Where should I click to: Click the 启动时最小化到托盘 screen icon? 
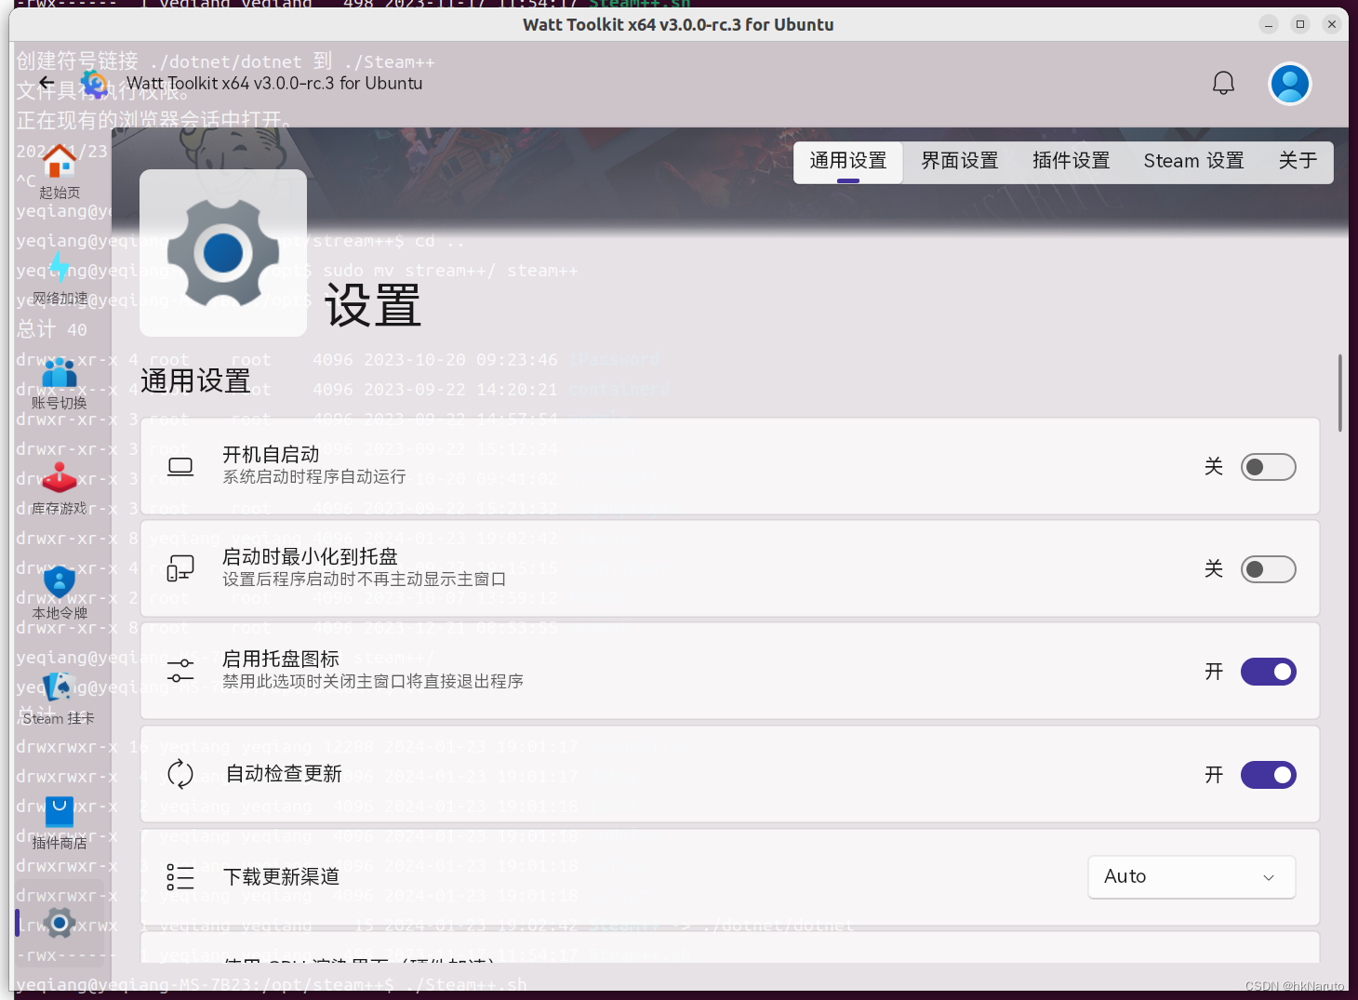180,568
